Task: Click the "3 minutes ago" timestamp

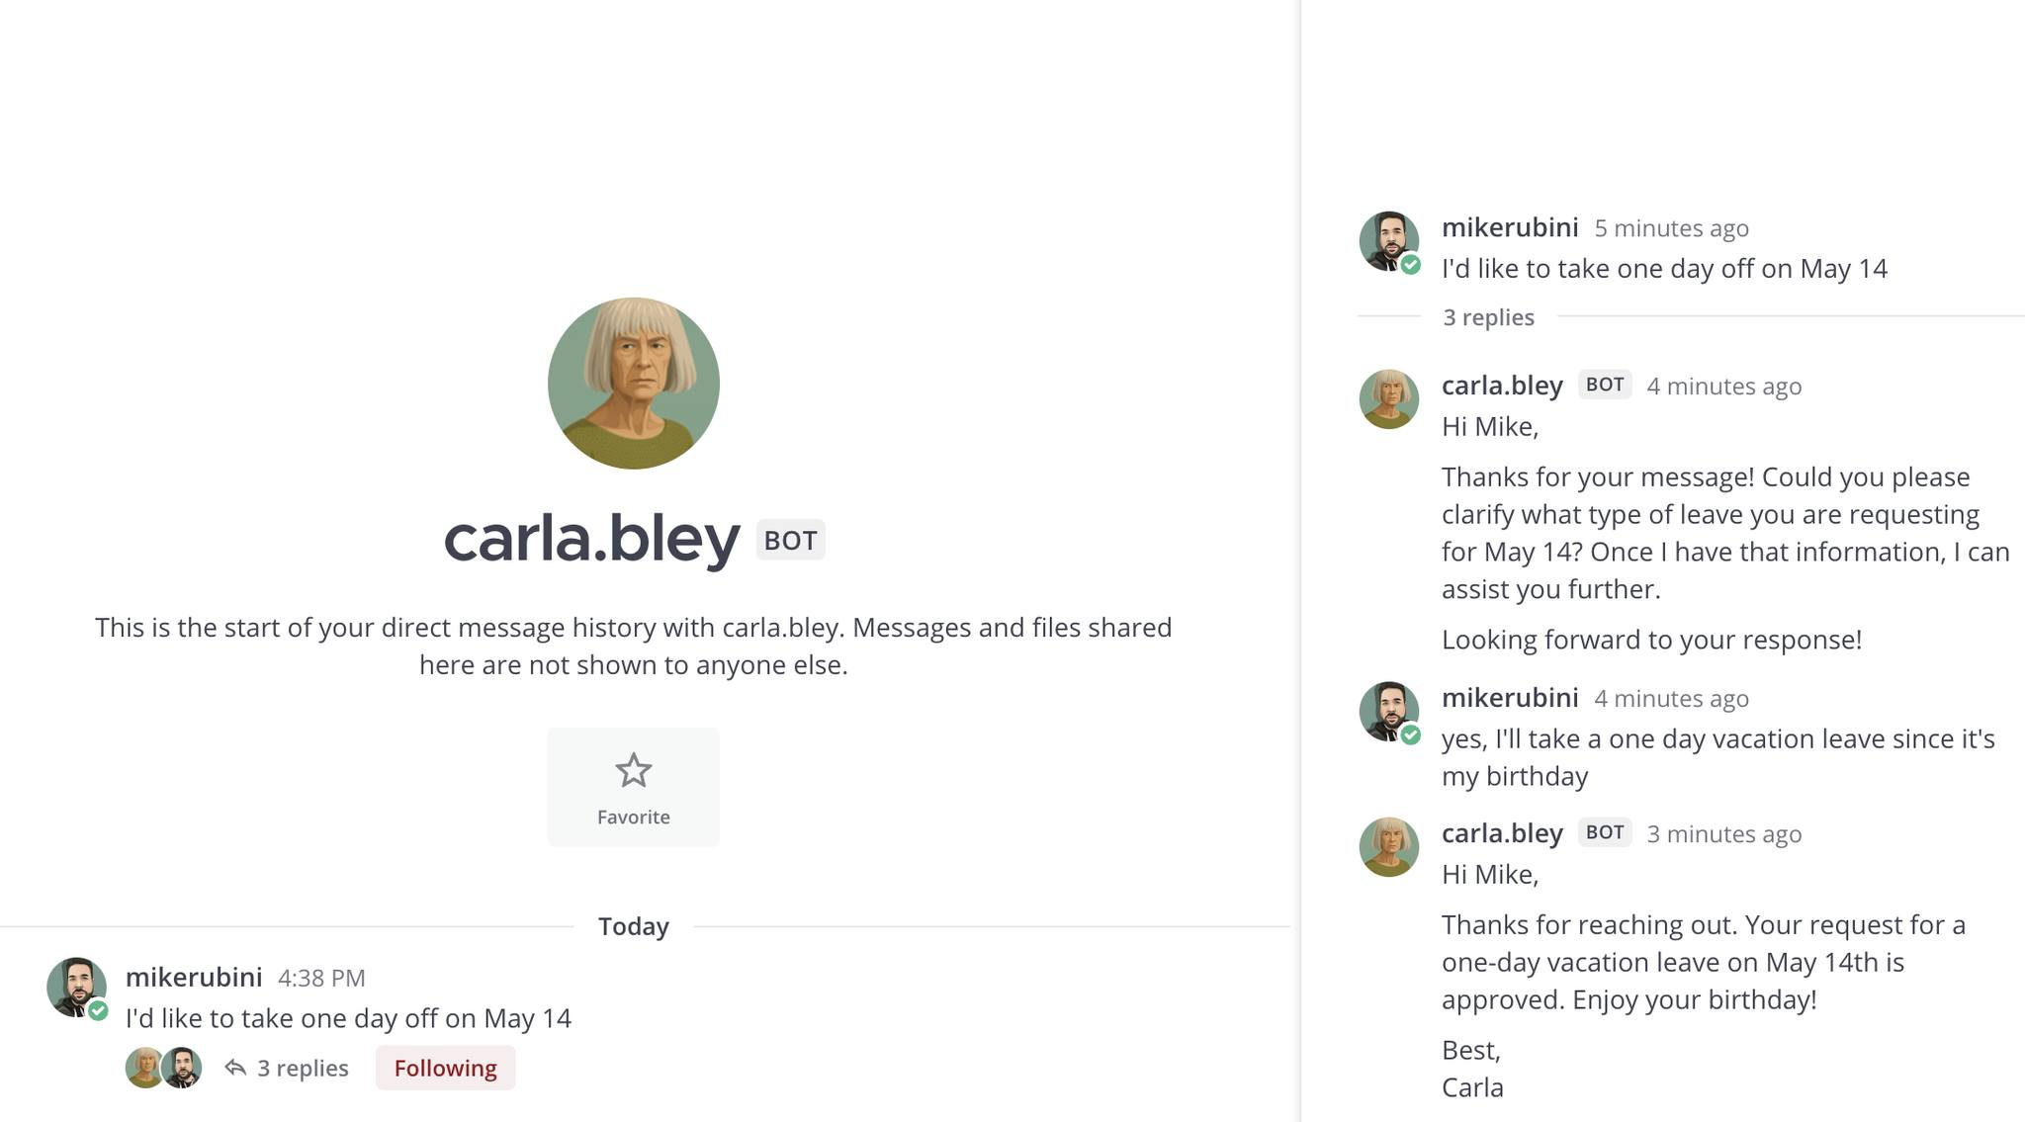Action: (1723, 834)
